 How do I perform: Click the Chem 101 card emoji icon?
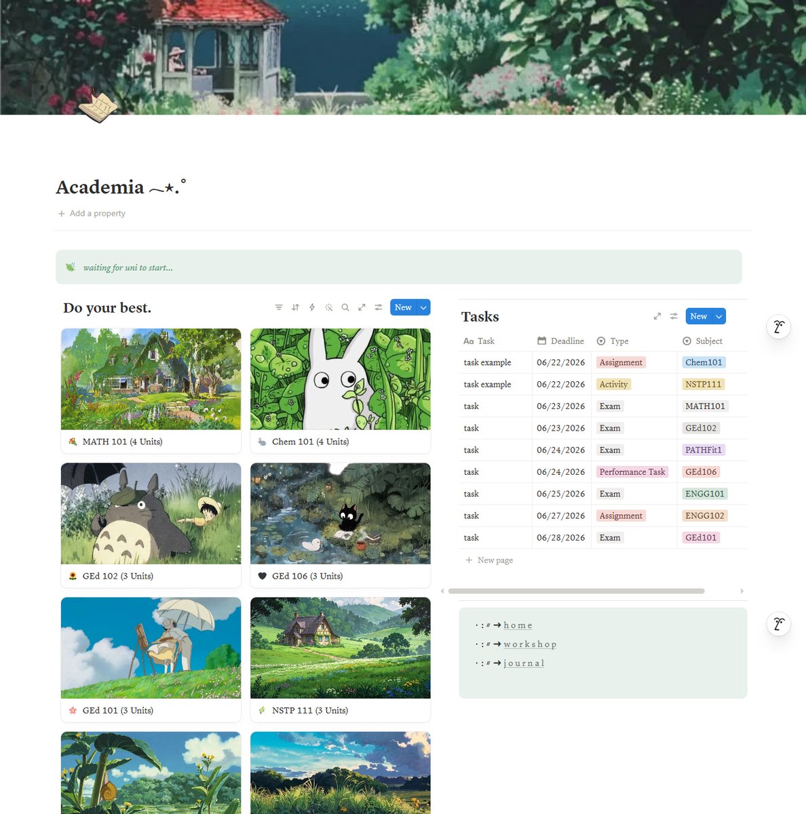262,442
